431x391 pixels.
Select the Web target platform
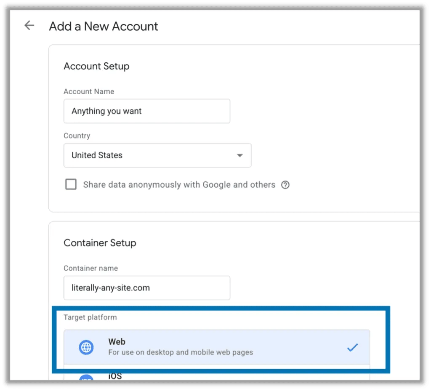pos(217,347)
